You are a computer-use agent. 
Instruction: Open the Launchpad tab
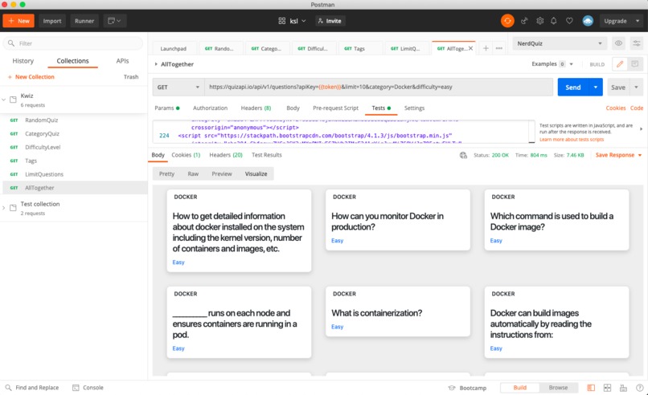[173, 48]
